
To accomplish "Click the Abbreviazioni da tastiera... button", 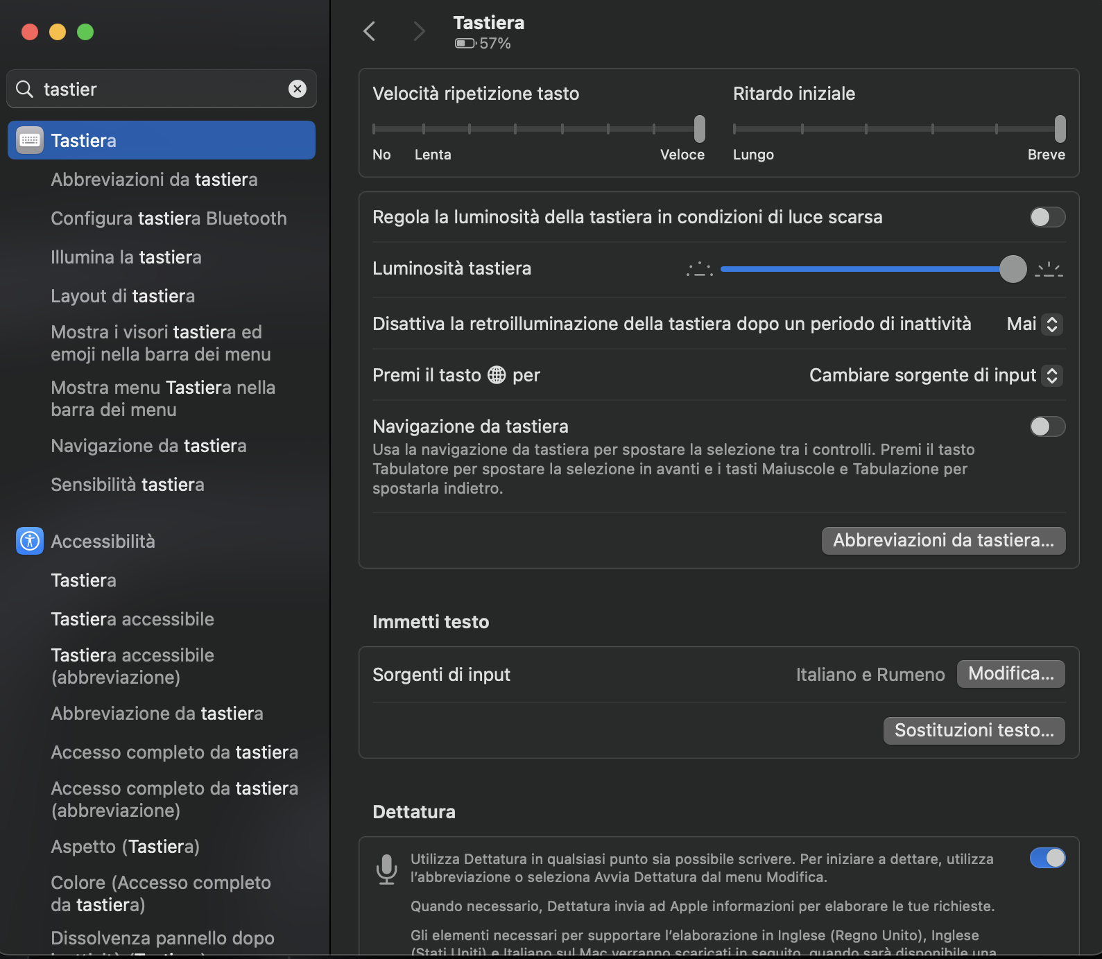I will [943, 540].
